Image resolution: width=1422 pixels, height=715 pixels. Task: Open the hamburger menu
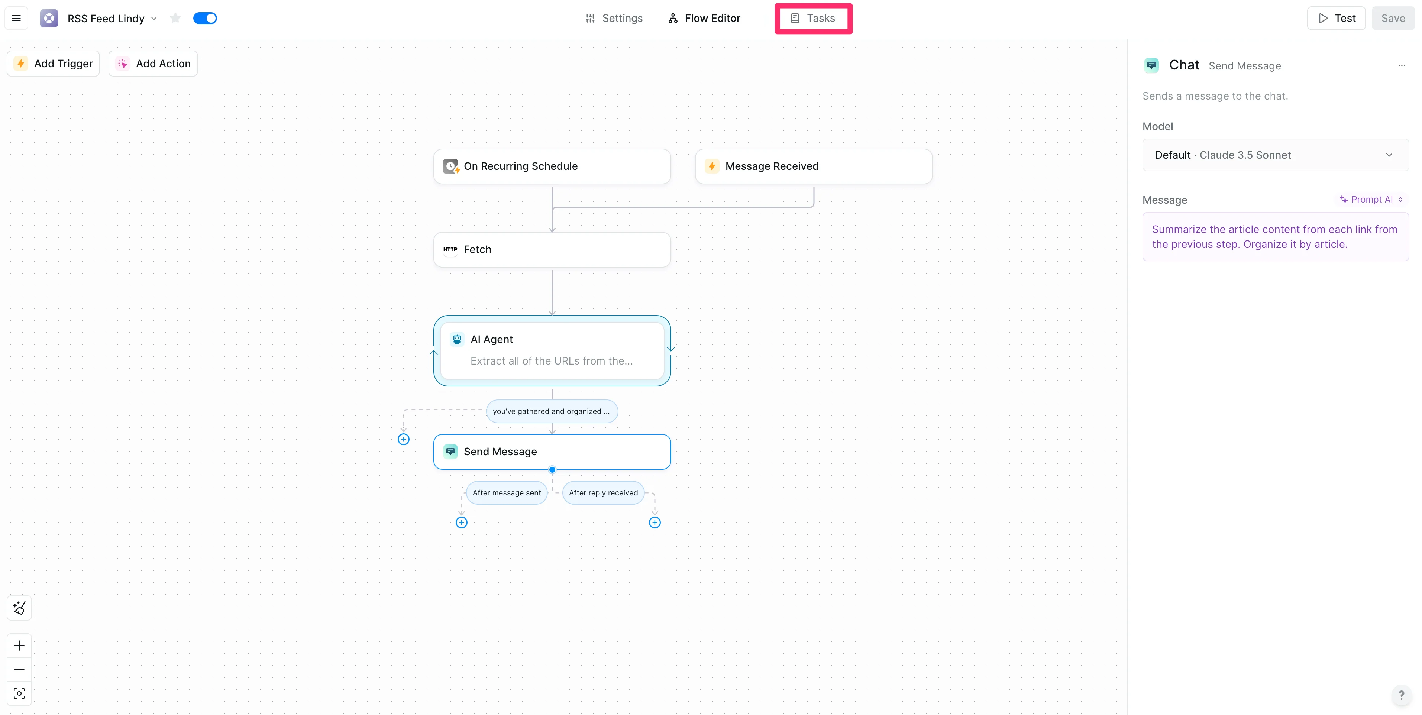click(17, 18)
